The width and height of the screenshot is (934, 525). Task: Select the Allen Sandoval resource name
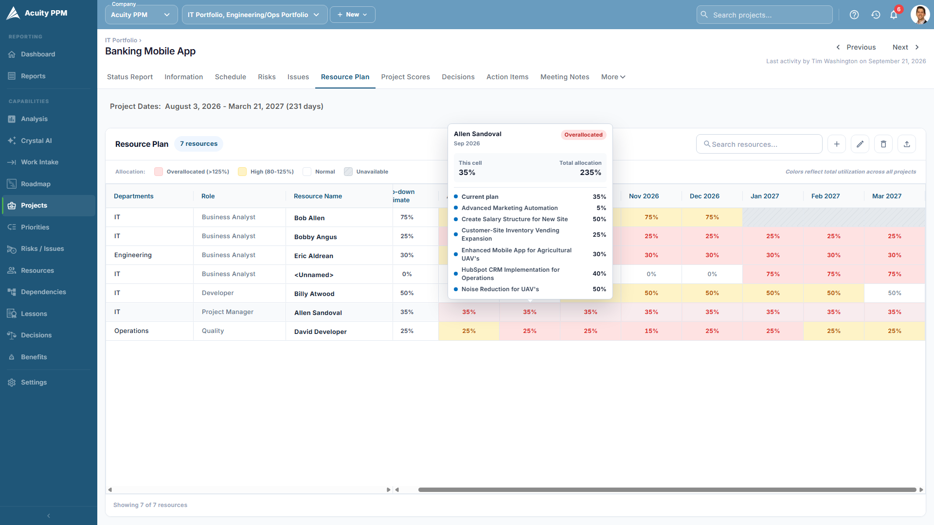318,313
